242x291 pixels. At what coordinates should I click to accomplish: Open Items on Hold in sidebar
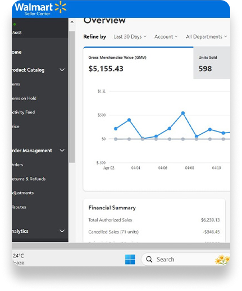coord(24,98)
